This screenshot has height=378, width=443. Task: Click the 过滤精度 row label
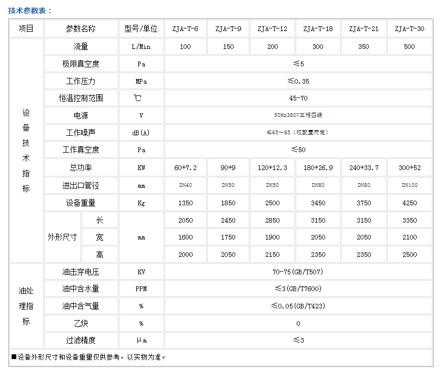[81, 341]
